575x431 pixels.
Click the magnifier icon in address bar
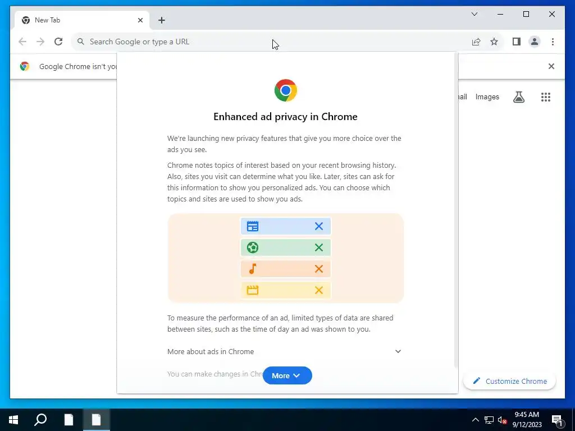(81, 42)
